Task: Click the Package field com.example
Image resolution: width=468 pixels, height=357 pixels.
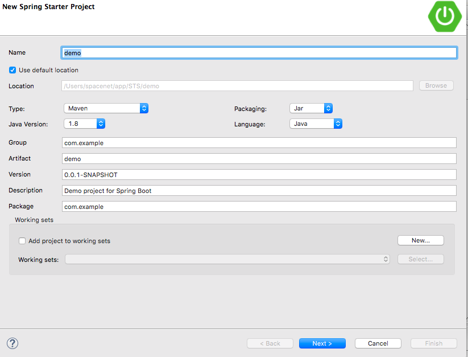Action: 259,207
